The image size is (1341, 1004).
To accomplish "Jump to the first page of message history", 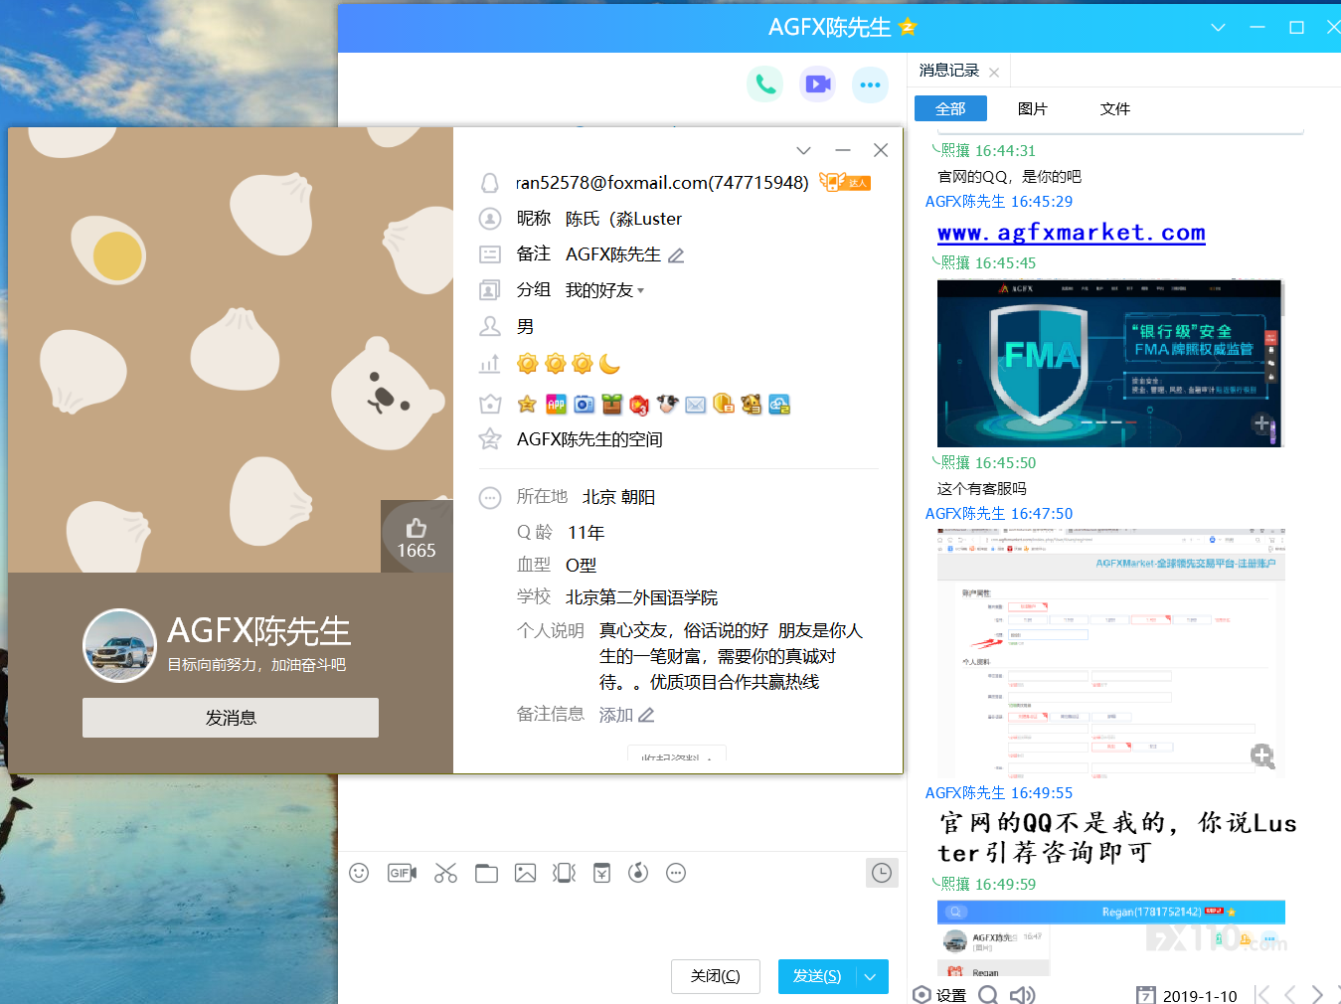I will coord(1261,994).
